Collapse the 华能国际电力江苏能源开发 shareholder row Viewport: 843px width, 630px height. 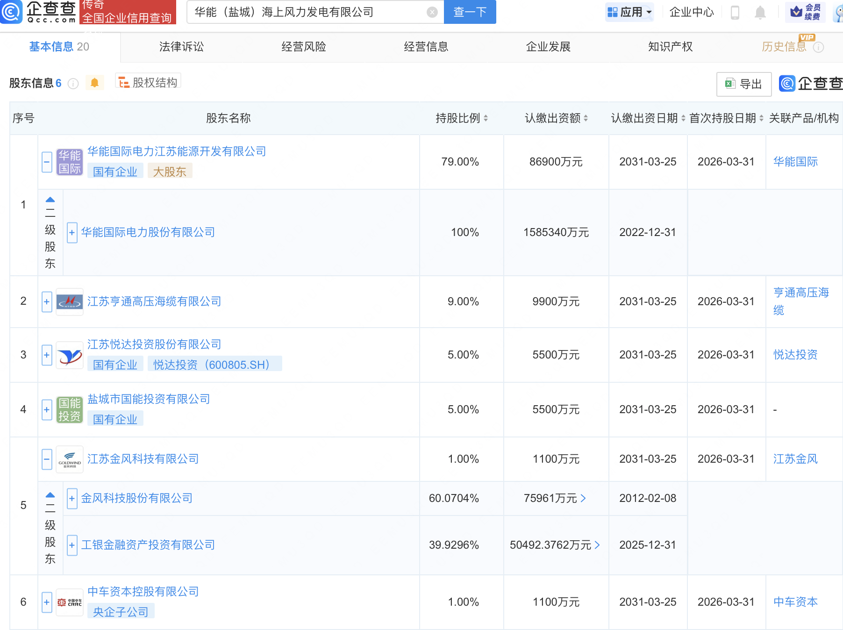[47, 162]
